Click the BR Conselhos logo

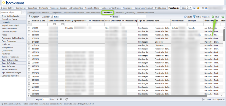click(13, 3)
